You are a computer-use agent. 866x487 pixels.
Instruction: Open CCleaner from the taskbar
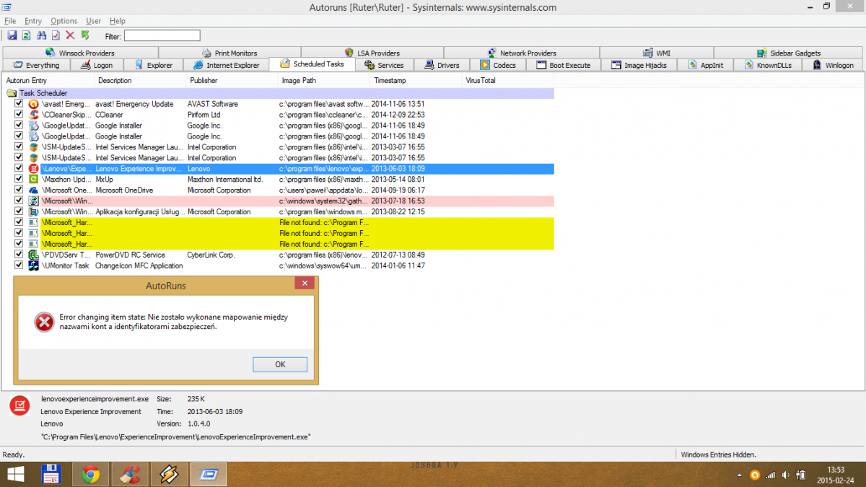pyautogui.click(x=130, y=474)
